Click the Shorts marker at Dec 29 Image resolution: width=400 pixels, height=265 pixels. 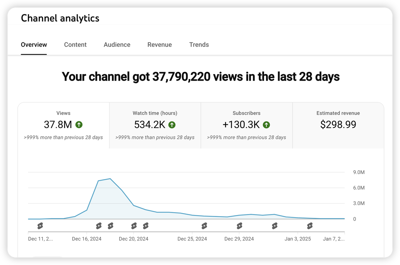239,226
